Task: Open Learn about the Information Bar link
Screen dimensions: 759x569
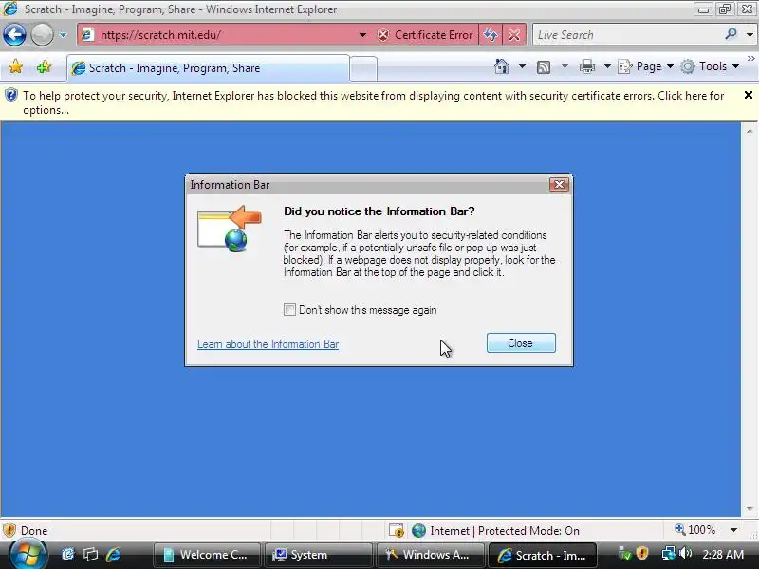Action: (268, 344)
